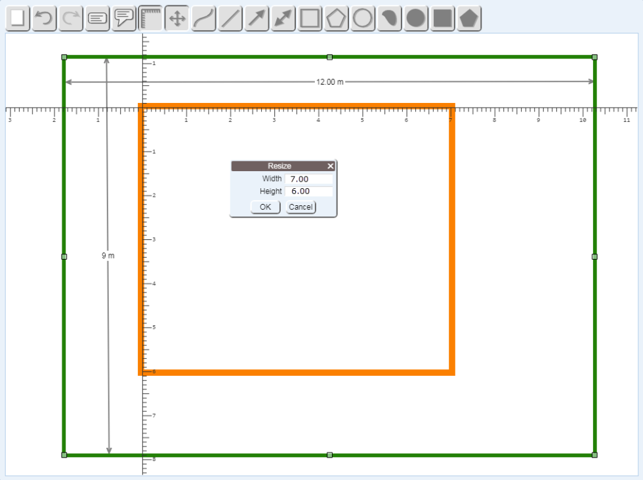Select the outlined rectangle tool

pyautogui.click(x=310, y=18)
